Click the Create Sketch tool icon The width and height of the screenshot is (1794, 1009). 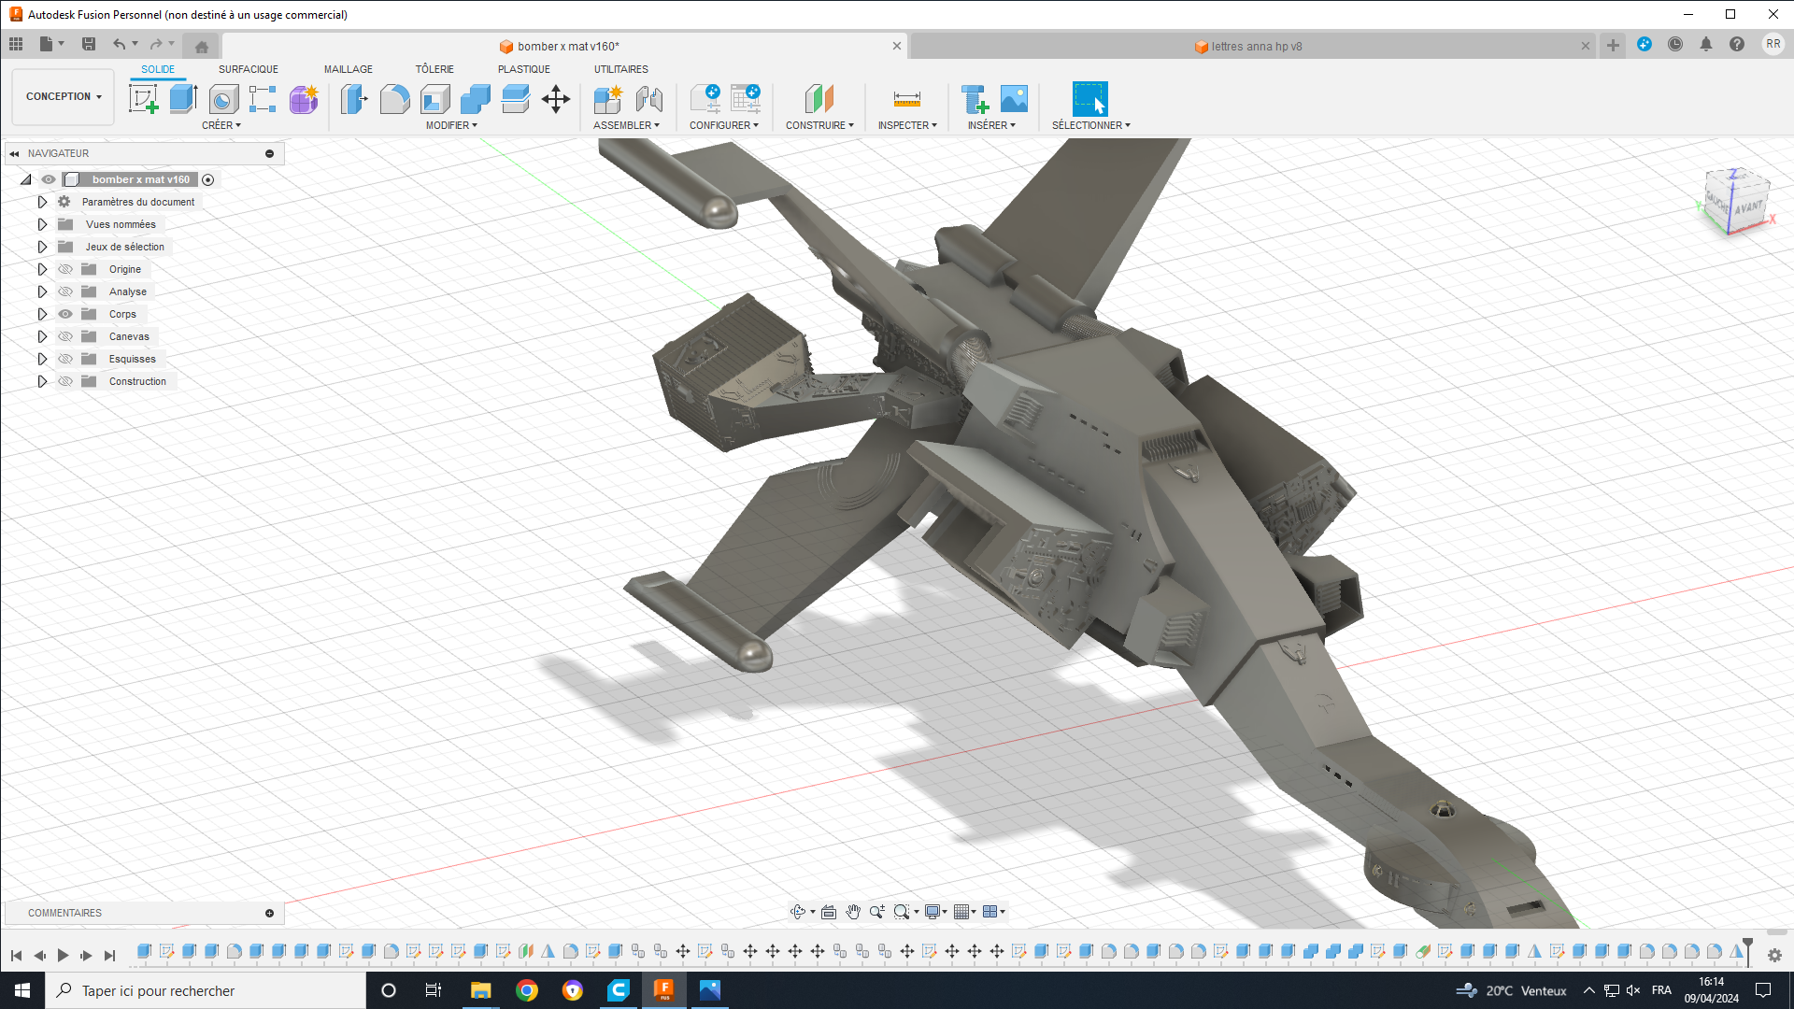point(143,99)
